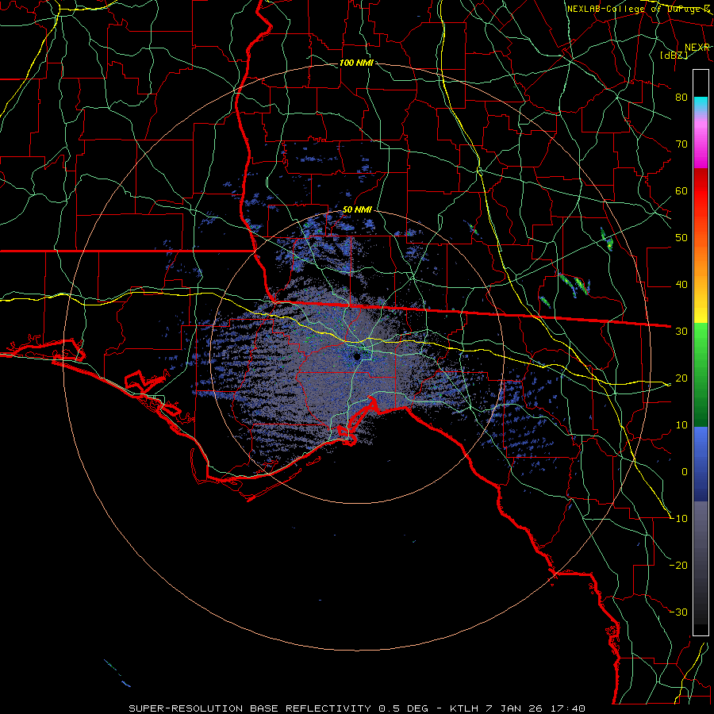This screenshot has height=714, width=714.
Task: Select the 'NEXLAB-College of DuPage' credit text
Action: 635,9
